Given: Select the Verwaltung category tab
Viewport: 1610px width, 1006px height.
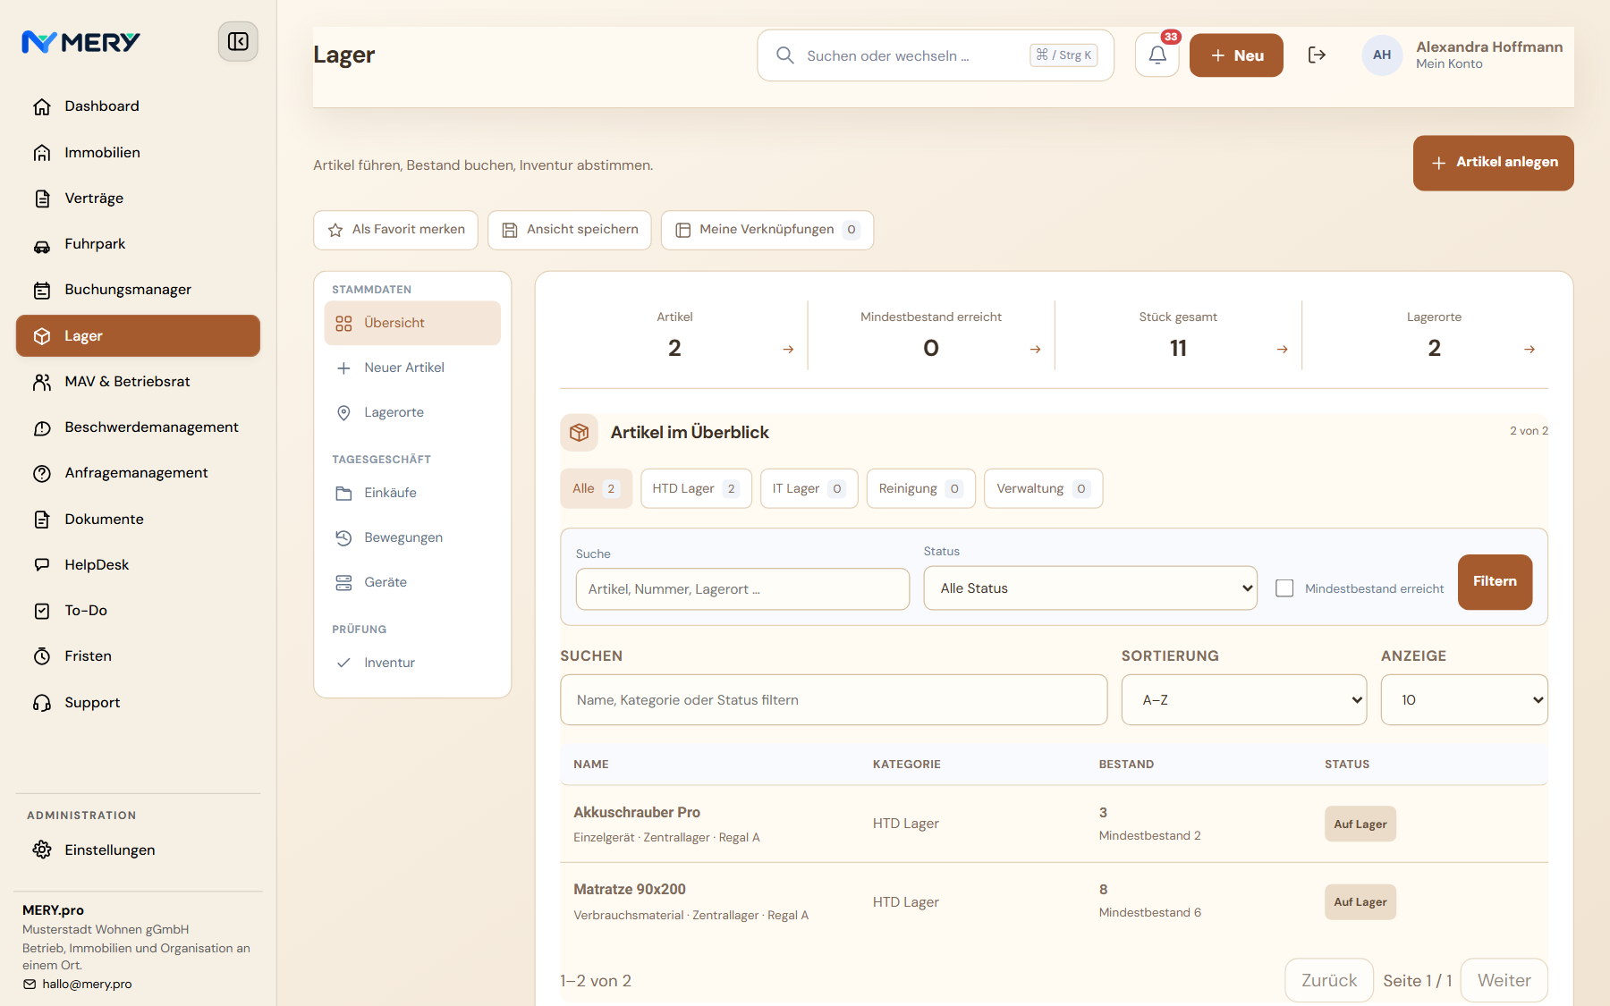Looking at the screenshot, I should coord(1043,489).
